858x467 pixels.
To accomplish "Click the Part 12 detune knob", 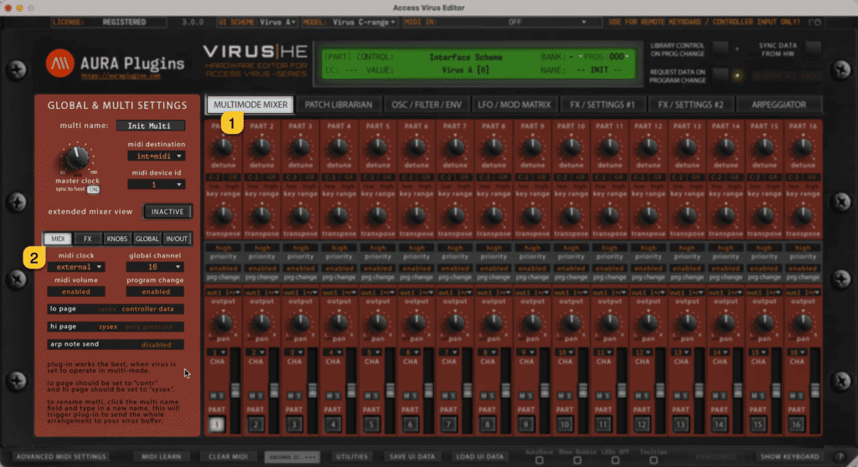I will (x=649, y=146).
